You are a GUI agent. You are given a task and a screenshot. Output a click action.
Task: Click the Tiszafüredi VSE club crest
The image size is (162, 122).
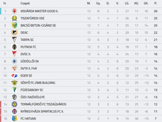point(14,18)
